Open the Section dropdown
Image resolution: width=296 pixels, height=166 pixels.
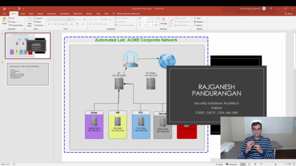coord(39,25)
